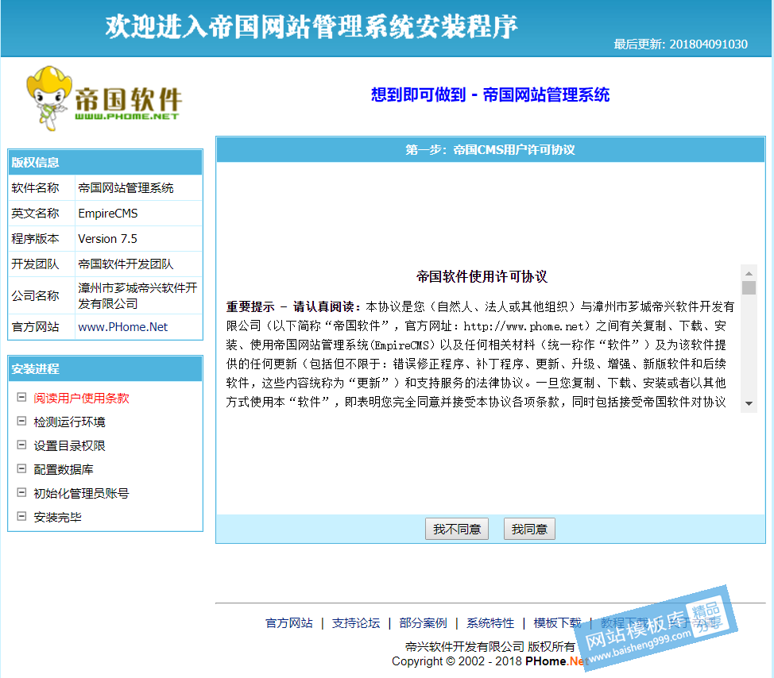The width and height of the screenshot is (774, 678).
Task: Click the 版权信息 panel header
Action: pyautogui.click(x=105, y=162)
